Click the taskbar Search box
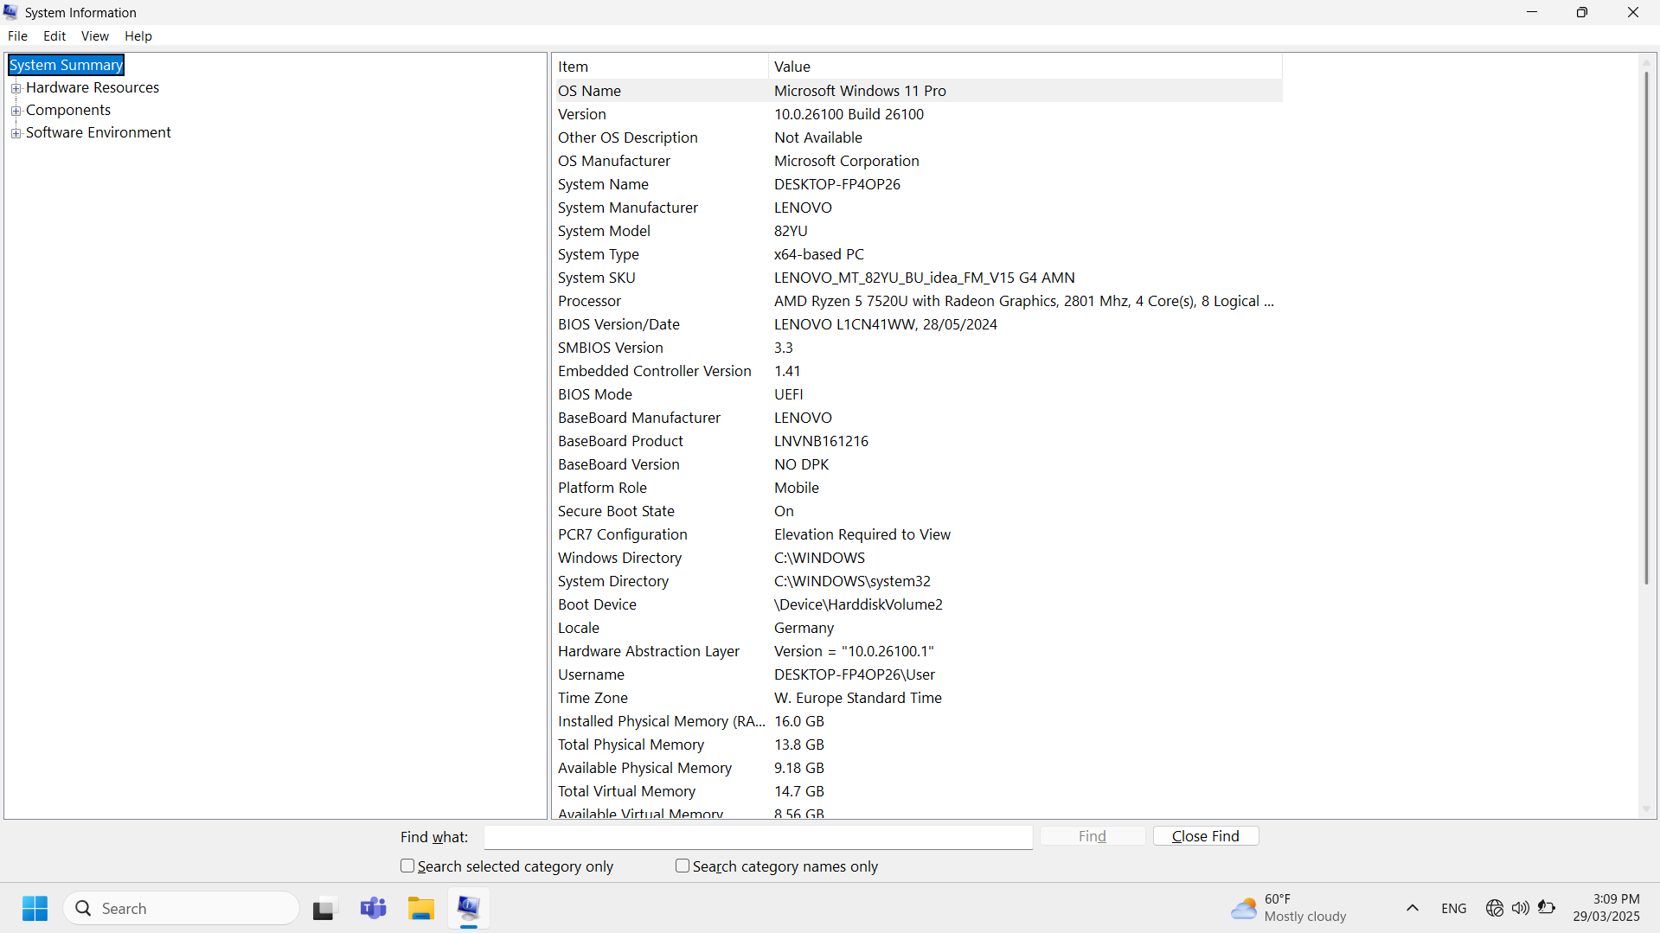The image size is (1660, 933). pyautogui.click(x=182, y=908)
